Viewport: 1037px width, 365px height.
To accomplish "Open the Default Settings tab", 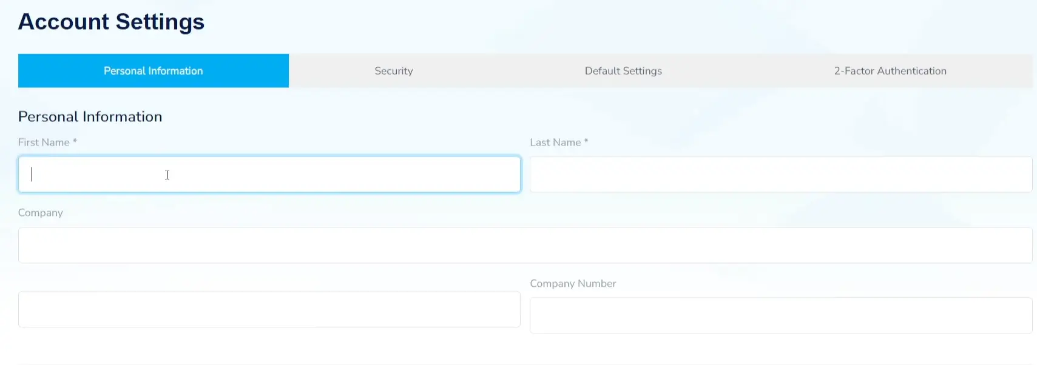I will [x=623, y=71].
